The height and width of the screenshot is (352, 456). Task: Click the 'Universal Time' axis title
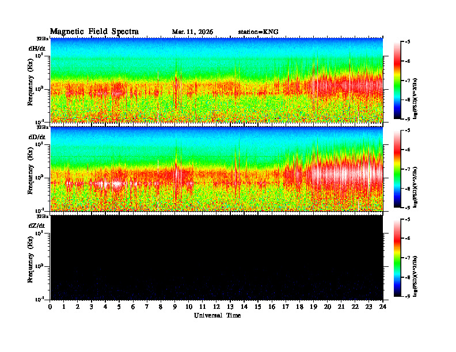click(x=217, y=315)
